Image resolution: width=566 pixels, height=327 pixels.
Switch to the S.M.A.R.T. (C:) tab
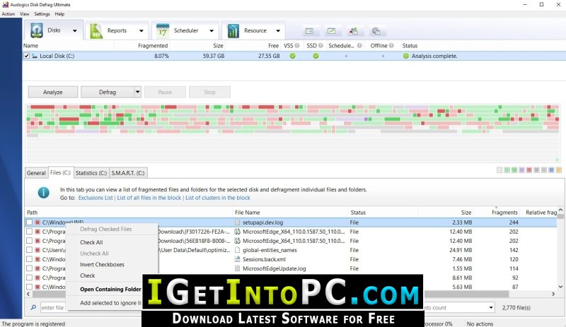[128, 173]
